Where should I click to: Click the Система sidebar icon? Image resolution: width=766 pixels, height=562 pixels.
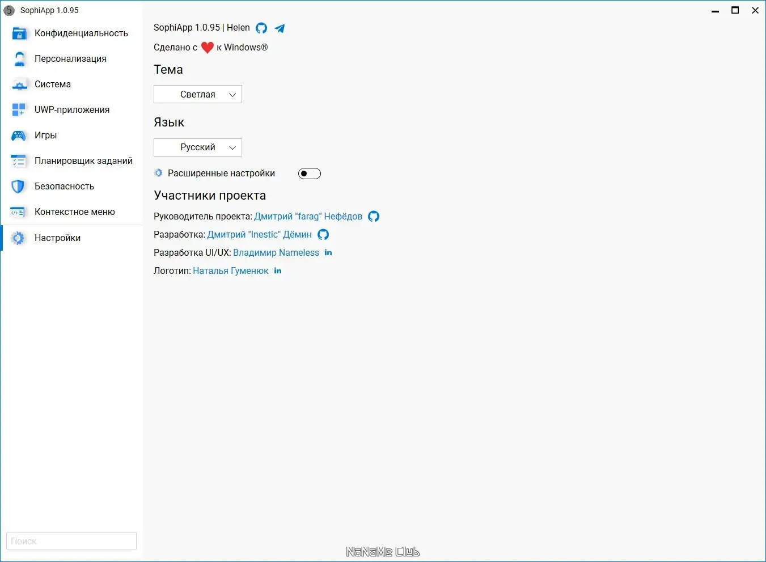(x=19, y=84)
